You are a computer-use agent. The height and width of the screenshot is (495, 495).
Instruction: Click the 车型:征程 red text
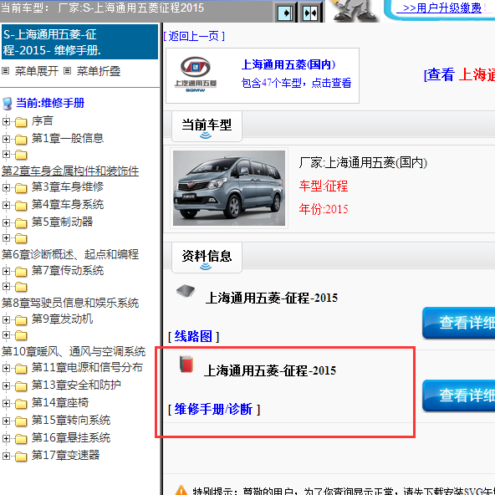[x=324, y=186]
